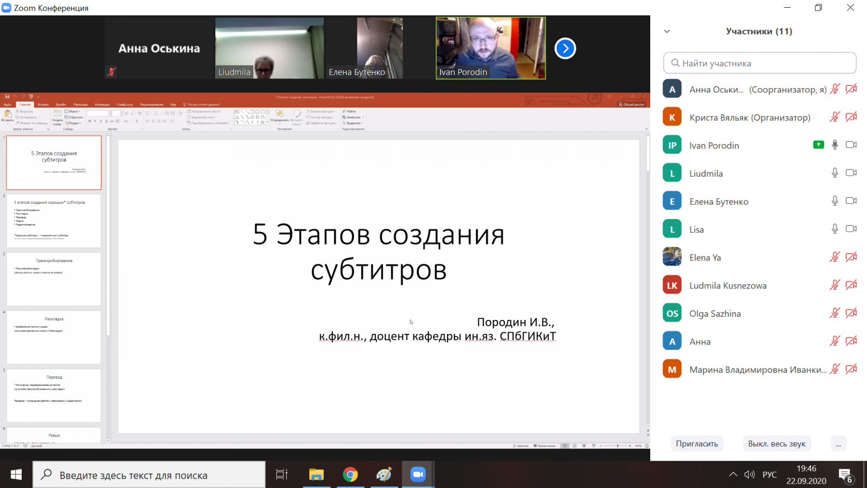
Task: Toggle Liudmila's camera icon in participants list
Action: click(x=851, y=173)
